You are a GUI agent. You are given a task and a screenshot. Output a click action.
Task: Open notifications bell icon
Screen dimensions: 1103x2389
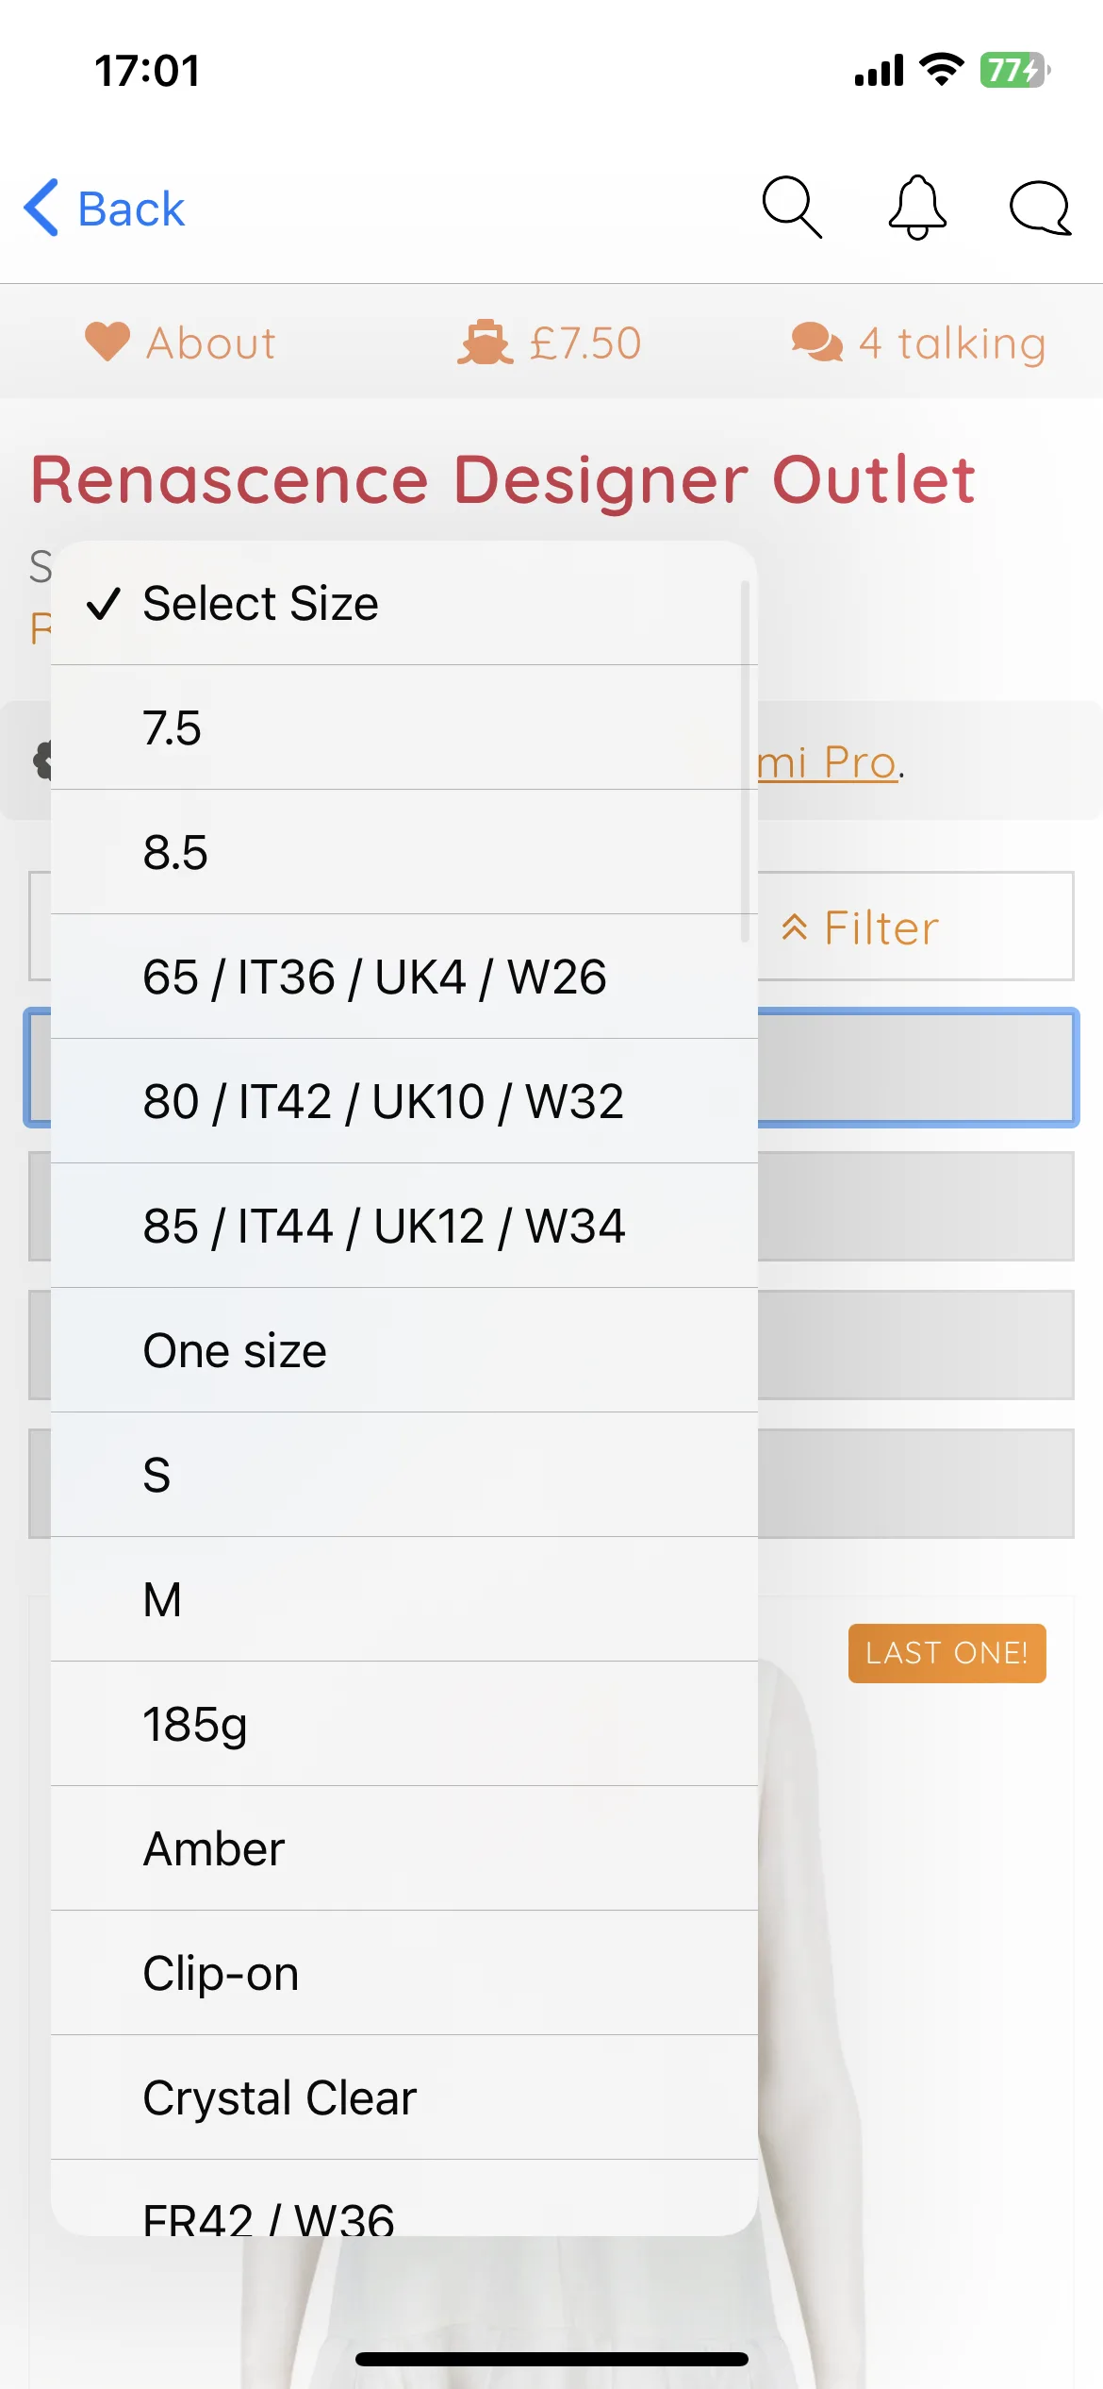917,208
